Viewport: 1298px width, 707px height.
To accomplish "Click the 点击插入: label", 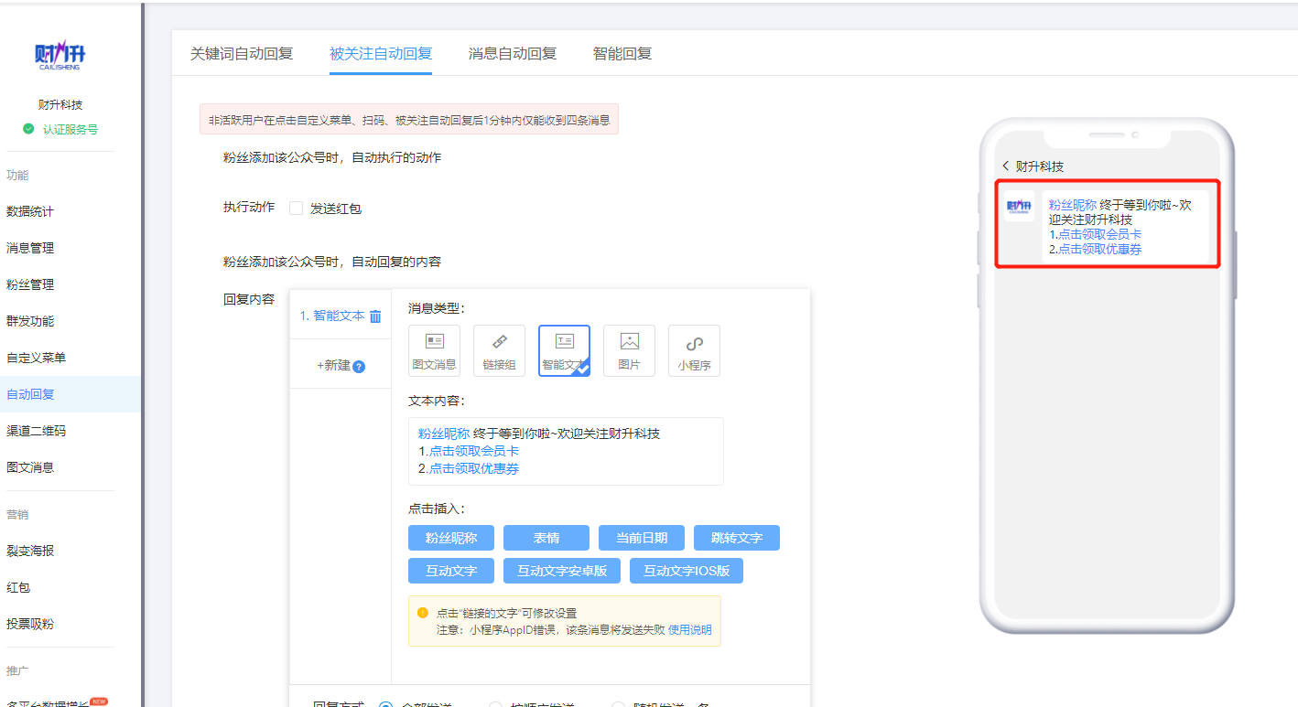I will click(x=437, y=509).
